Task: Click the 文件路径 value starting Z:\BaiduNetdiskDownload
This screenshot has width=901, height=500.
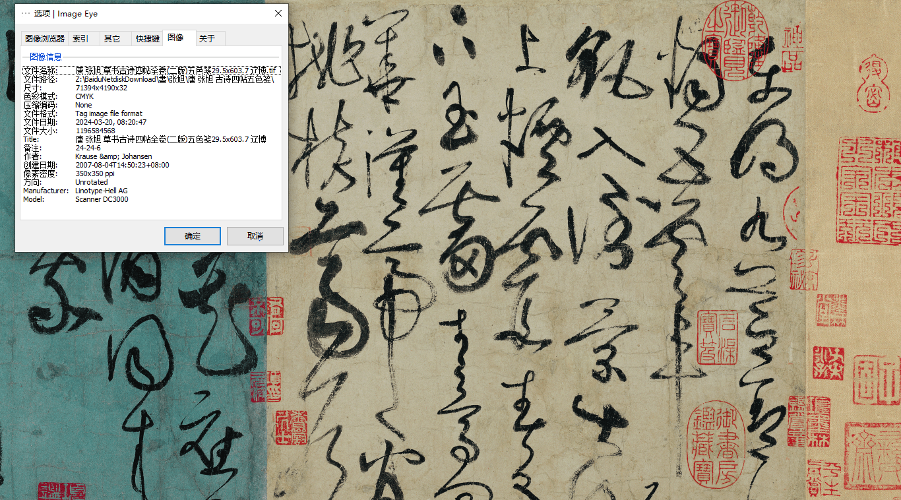Action: pyautogui.click(x=174, y=79)
